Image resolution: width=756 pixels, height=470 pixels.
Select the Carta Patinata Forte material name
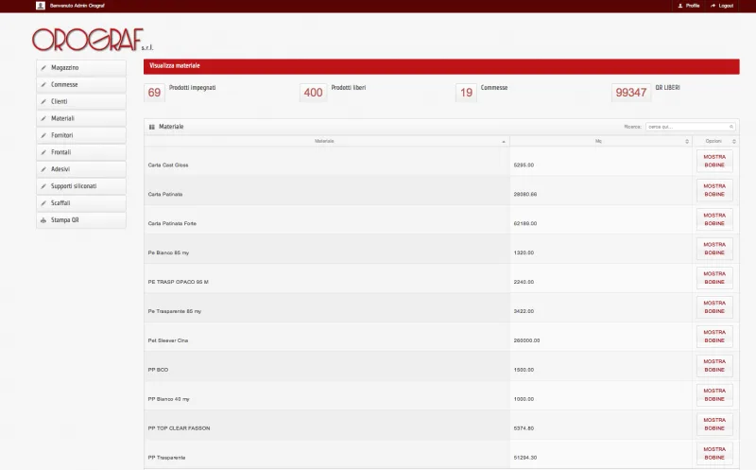[172, 223]
